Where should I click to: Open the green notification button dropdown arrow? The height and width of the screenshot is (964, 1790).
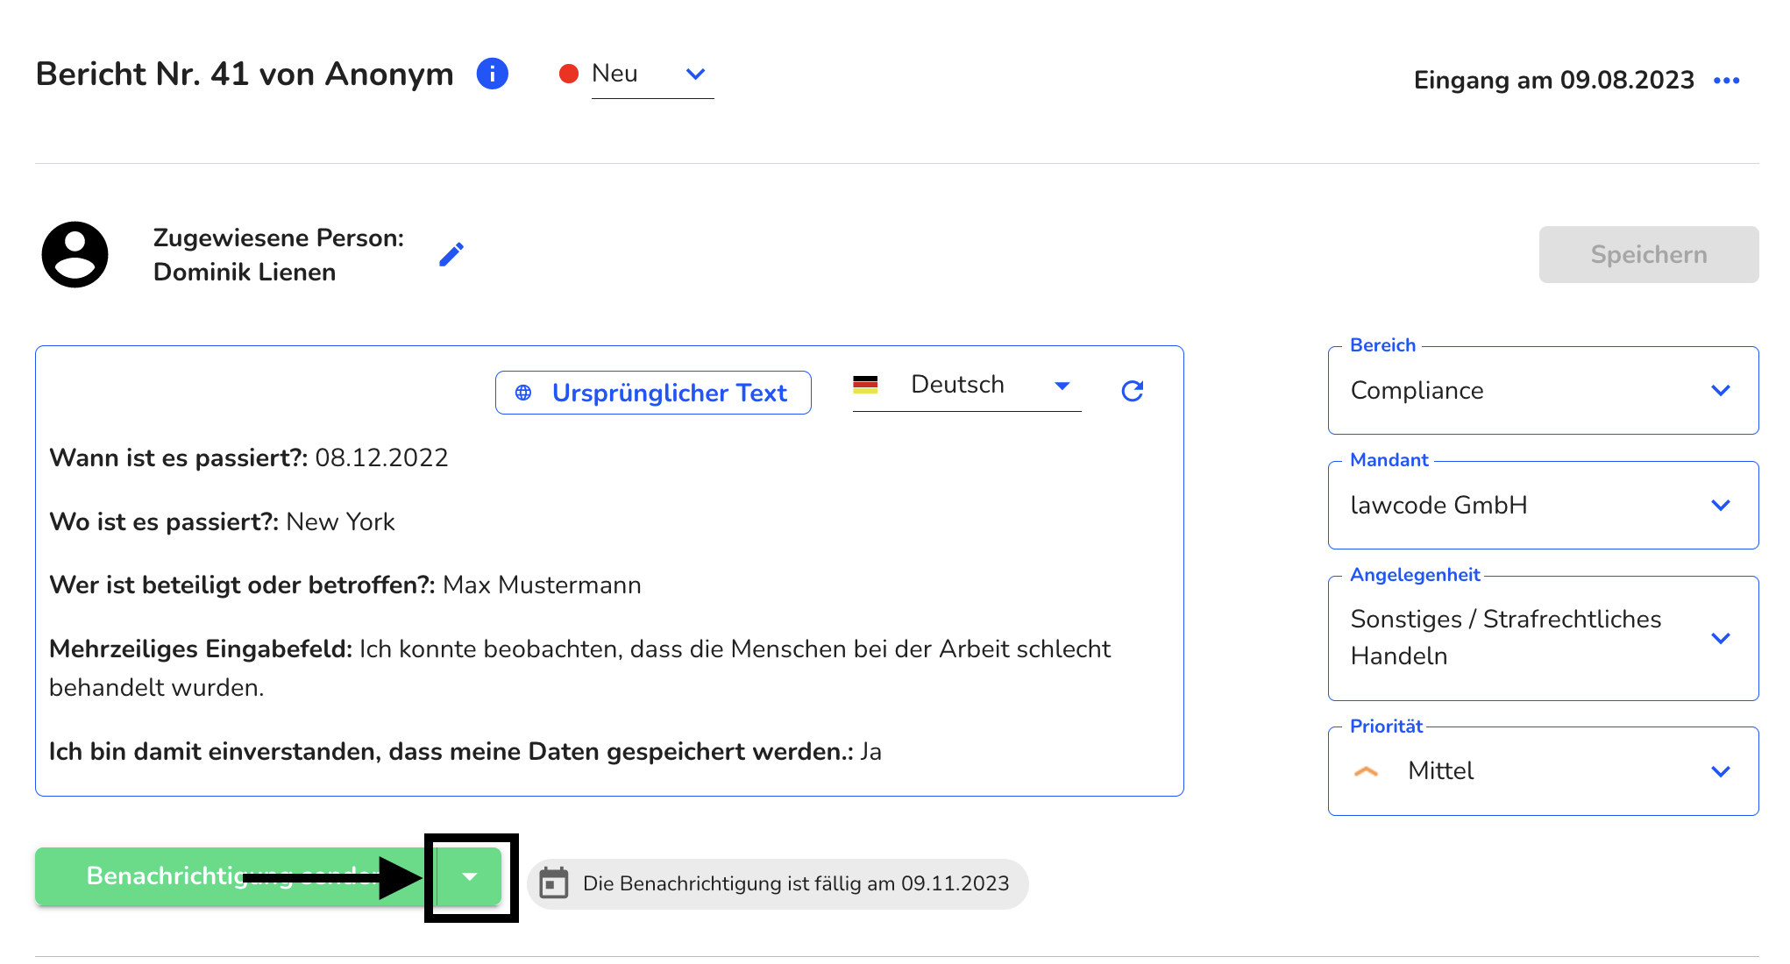pos(470,876)
